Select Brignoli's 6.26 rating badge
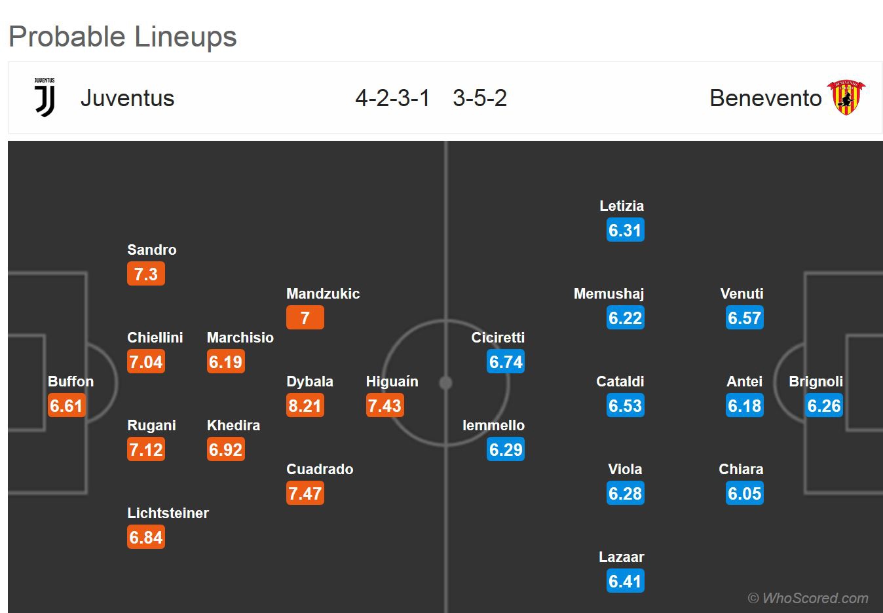 click(x=823, y=406)
